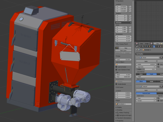Click the Bevel modifier type icon
Screen dimensions: 163x122
coord(140,58)
